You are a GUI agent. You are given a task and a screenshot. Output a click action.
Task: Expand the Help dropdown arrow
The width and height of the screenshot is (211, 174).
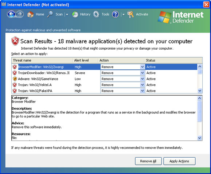point(124,15)
